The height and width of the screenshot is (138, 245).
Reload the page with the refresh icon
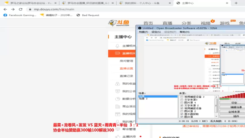point(21,10)
